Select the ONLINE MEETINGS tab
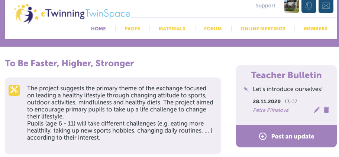 pos(263,29)
